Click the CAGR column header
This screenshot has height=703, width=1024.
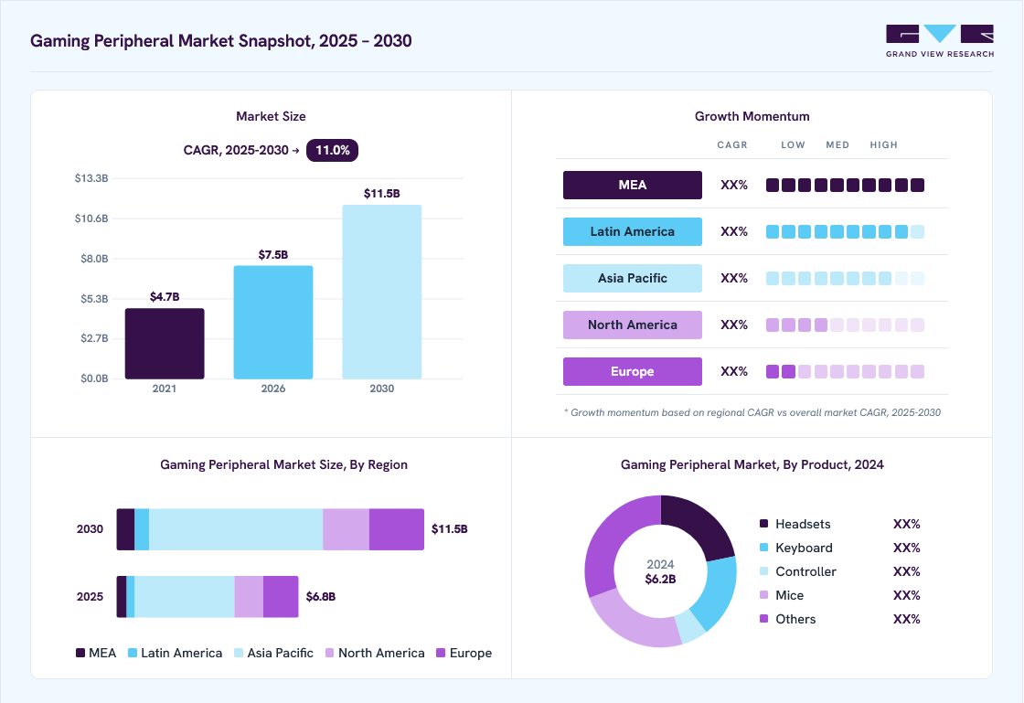pos(732,145)
